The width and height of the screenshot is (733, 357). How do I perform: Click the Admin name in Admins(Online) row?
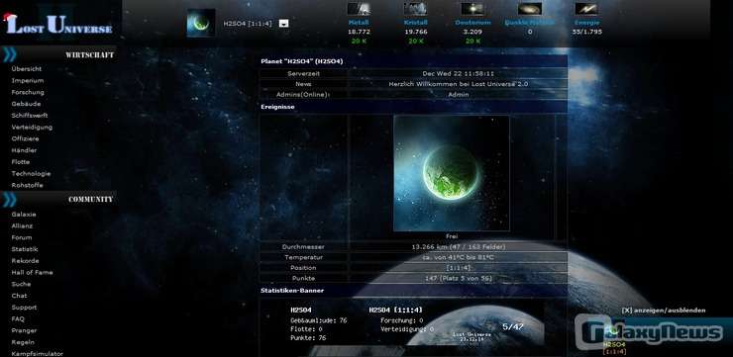tap(458, 94)
